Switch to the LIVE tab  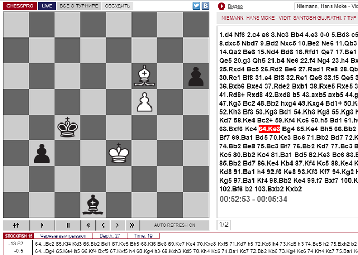tap(47, 6)
